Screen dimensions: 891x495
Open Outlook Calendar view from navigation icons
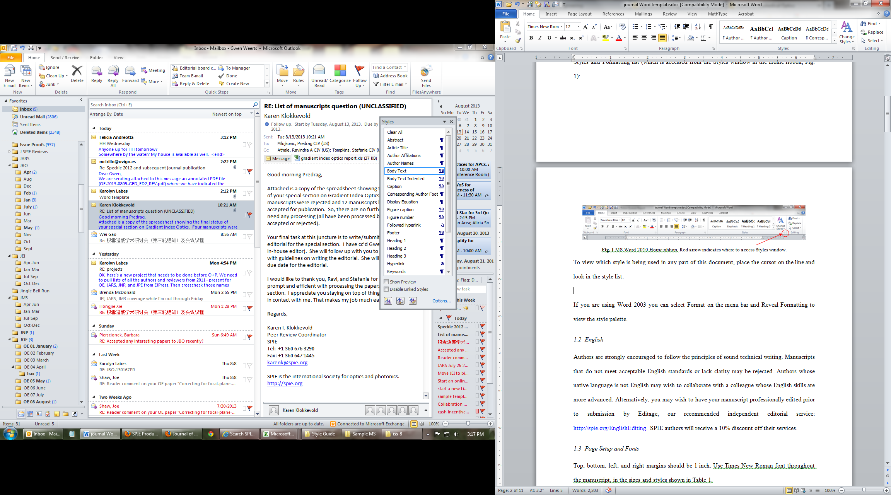[30, 414]
